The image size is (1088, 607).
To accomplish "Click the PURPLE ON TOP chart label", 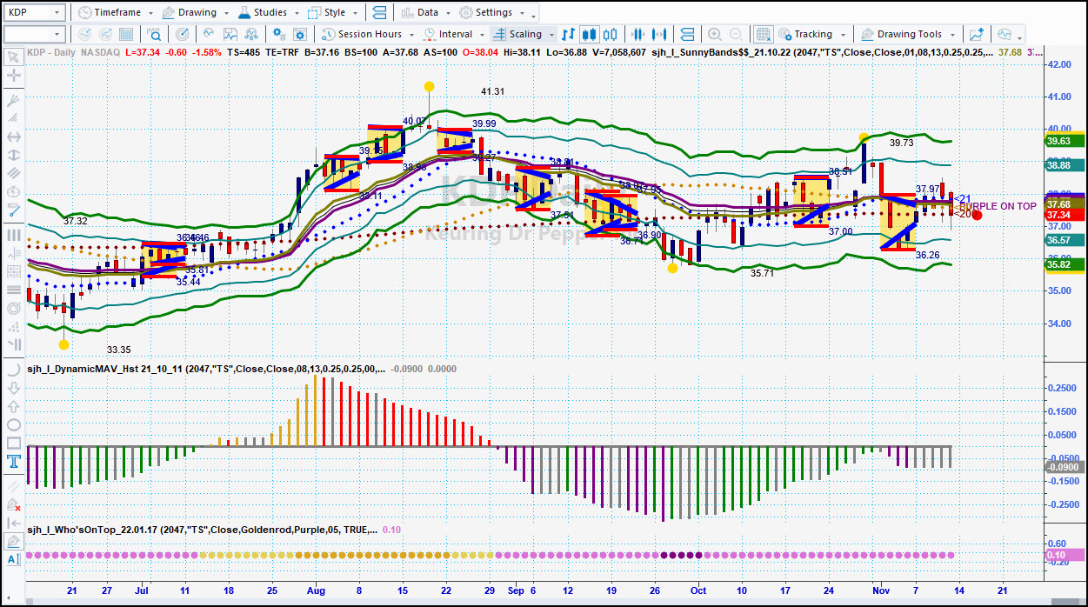I will [x=997, y=206].
